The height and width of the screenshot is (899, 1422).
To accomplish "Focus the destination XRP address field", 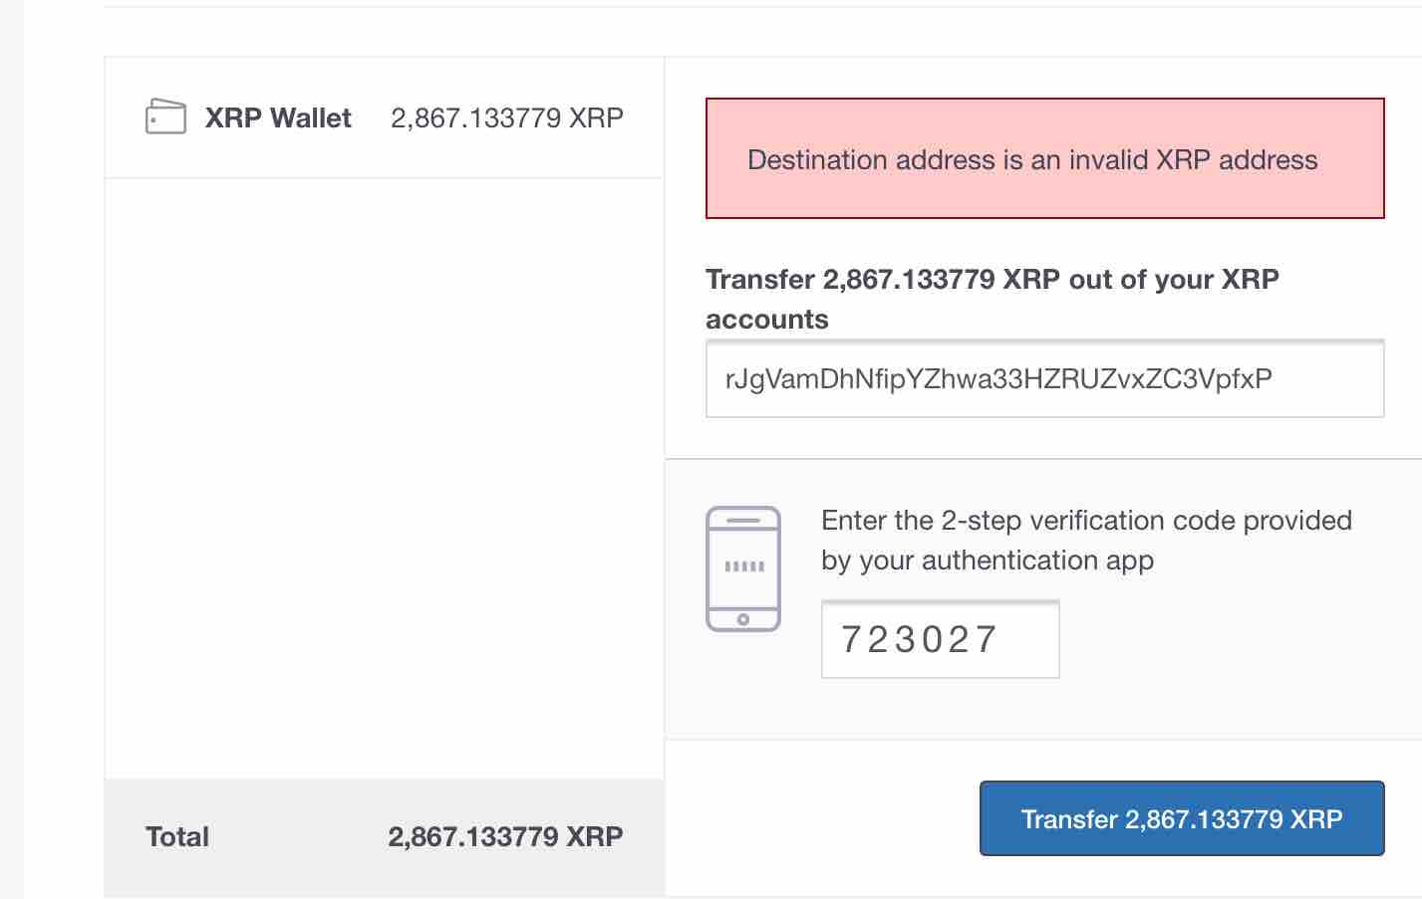I will [x=1044, y=379].
